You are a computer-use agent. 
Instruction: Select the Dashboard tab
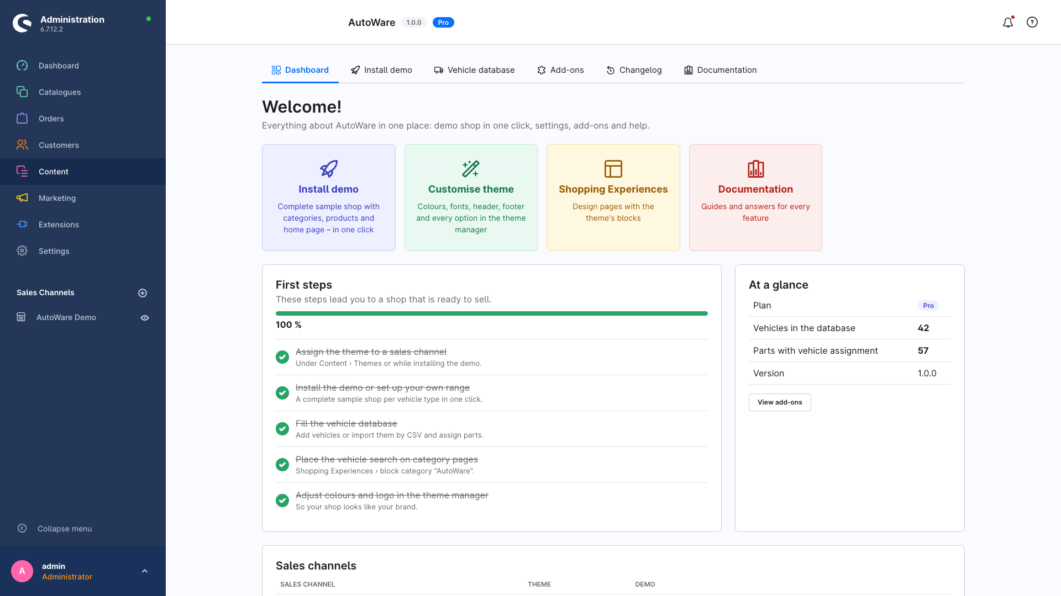point(300,70)
